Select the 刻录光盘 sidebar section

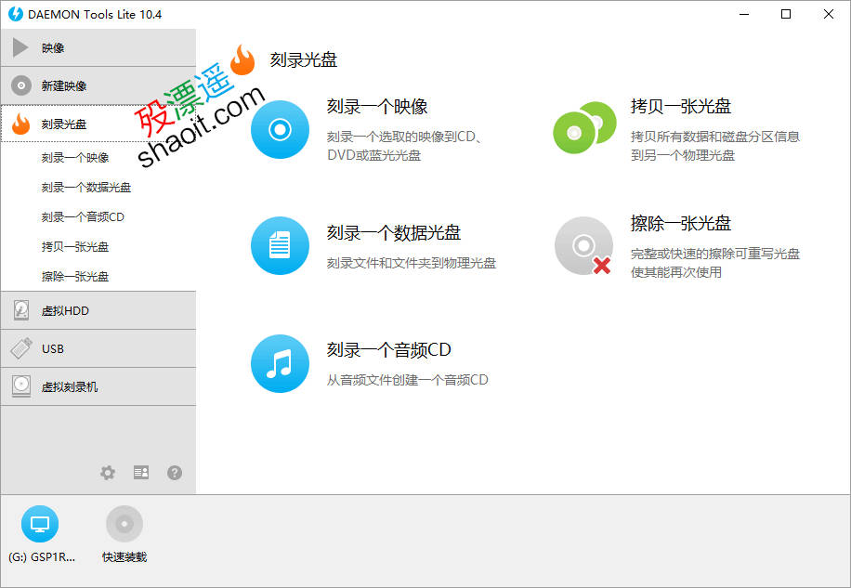click(98, 124)
